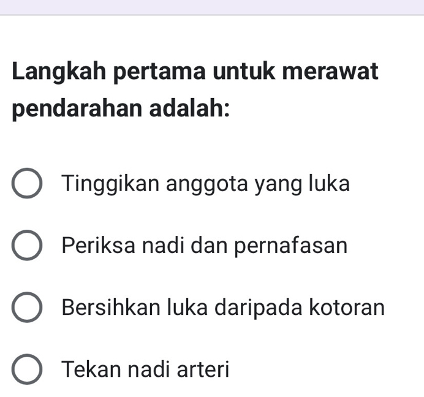Mark the Bersihkan luka daripada kotoran radio button
The width and height of the screenshot is (424, 397).
27,308
